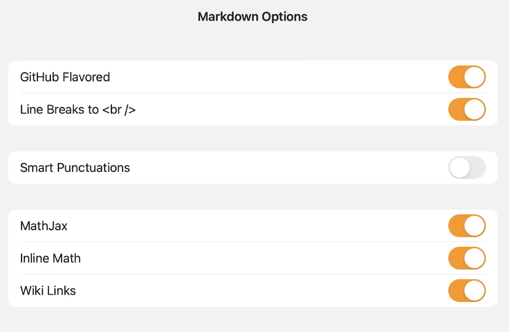
Task: Select the GitHub Flavored row label
Action: pos(65,77)
